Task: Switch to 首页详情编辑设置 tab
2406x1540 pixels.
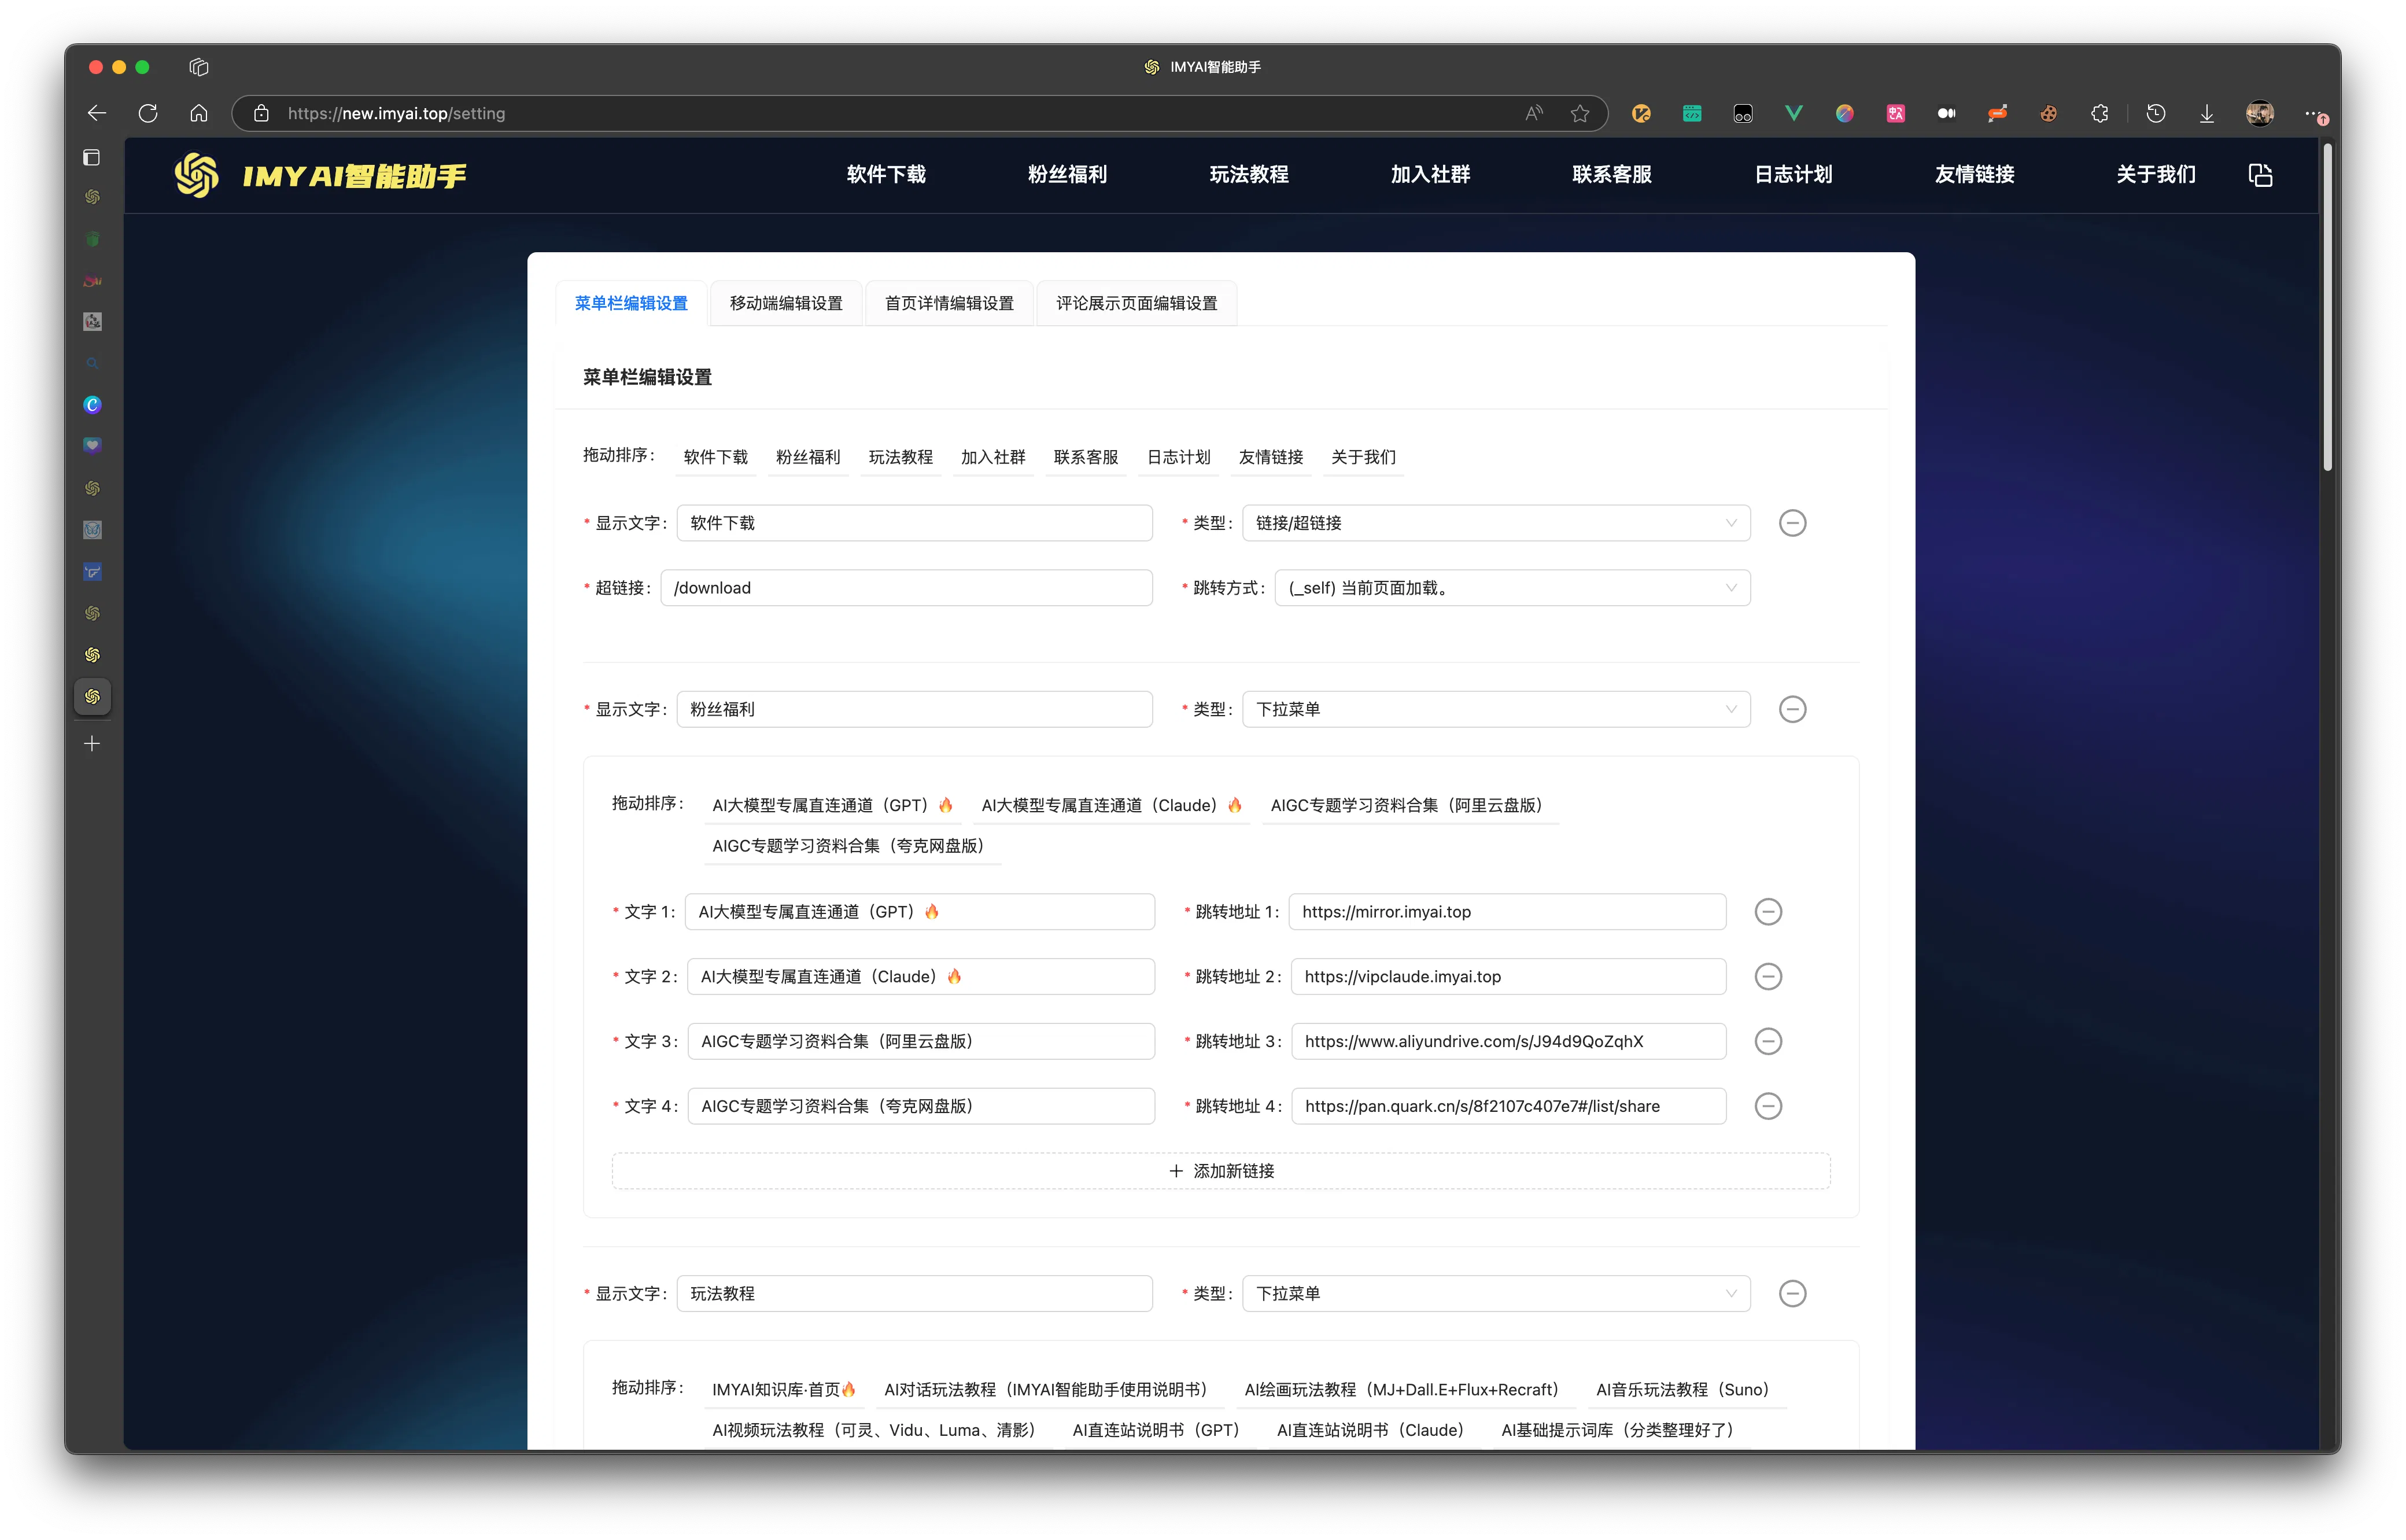Action: 949,303
